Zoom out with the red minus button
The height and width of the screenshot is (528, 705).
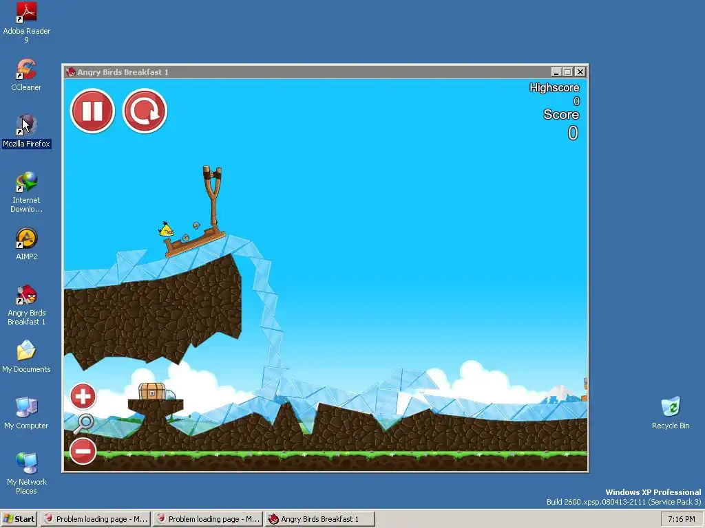pos(83,451)
